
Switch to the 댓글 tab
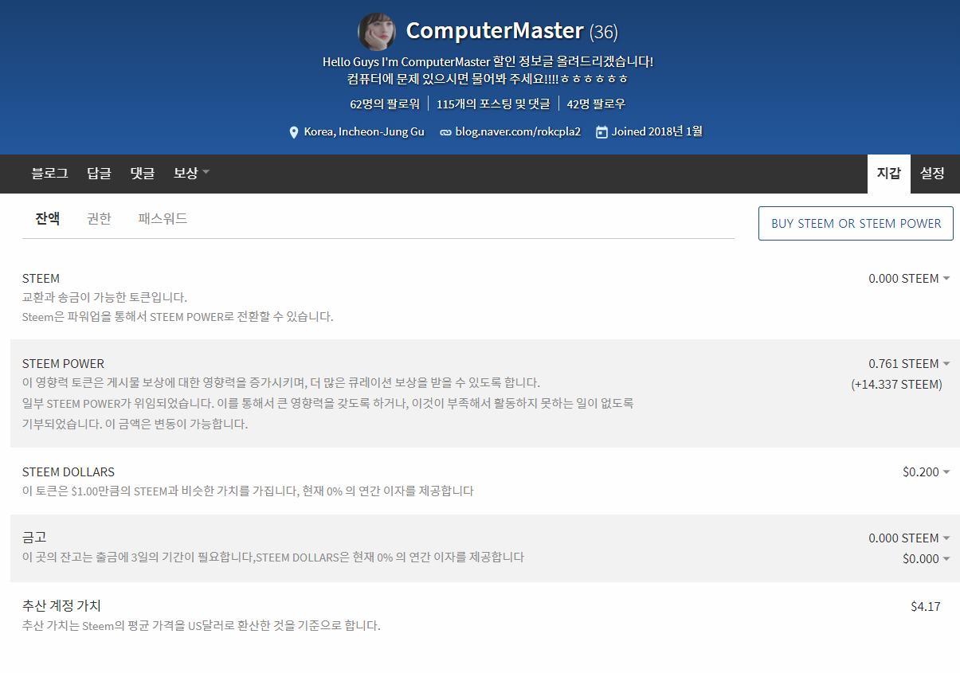(143, 173)
